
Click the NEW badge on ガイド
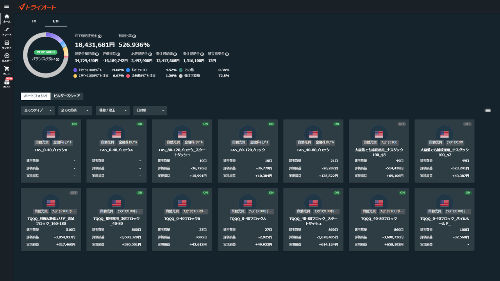pos(9,78)
